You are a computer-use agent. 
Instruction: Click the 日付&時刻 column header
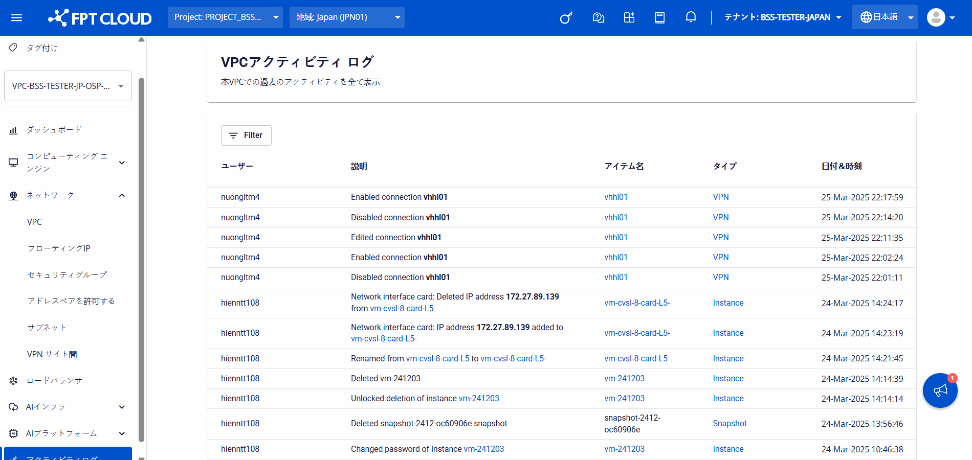pyautogui.click(x=842, y=167)
